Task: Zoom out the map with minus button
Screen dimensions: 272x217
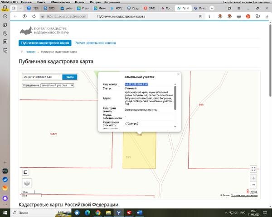Action: (x=253, y=185)
